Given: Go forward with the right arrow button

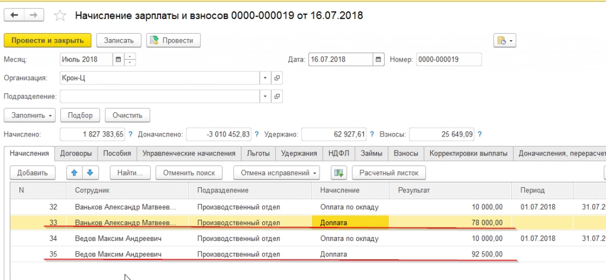Looking at the screenshot, I should pyautogui.click(x=34, y=15).
